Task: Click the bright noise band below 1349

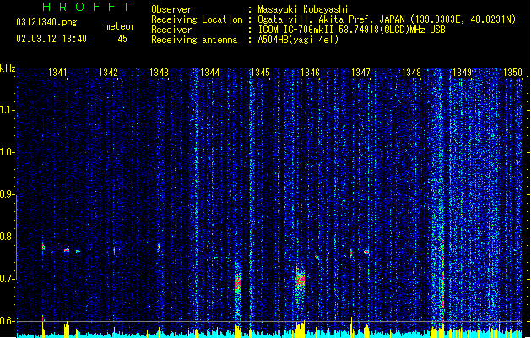Action: pos(437,197)
